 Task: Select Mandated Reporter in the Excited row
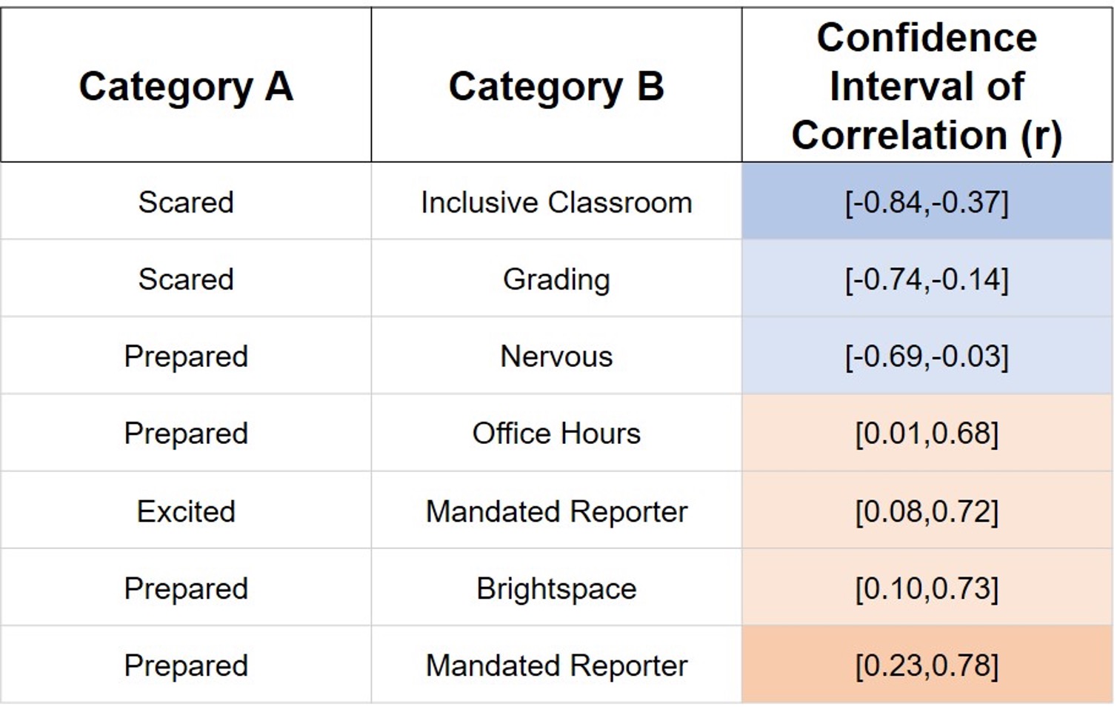point(556,511)
